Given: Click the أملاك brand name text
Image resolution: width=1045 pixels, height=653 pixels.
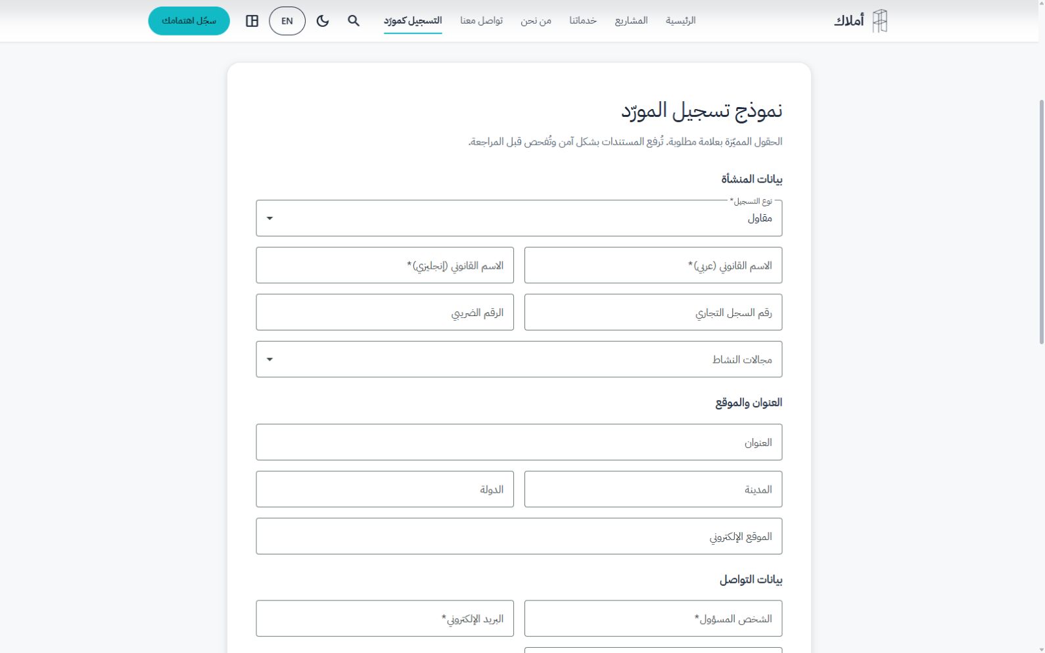Looking at the screenshot, I should click(x=849, y=21).
